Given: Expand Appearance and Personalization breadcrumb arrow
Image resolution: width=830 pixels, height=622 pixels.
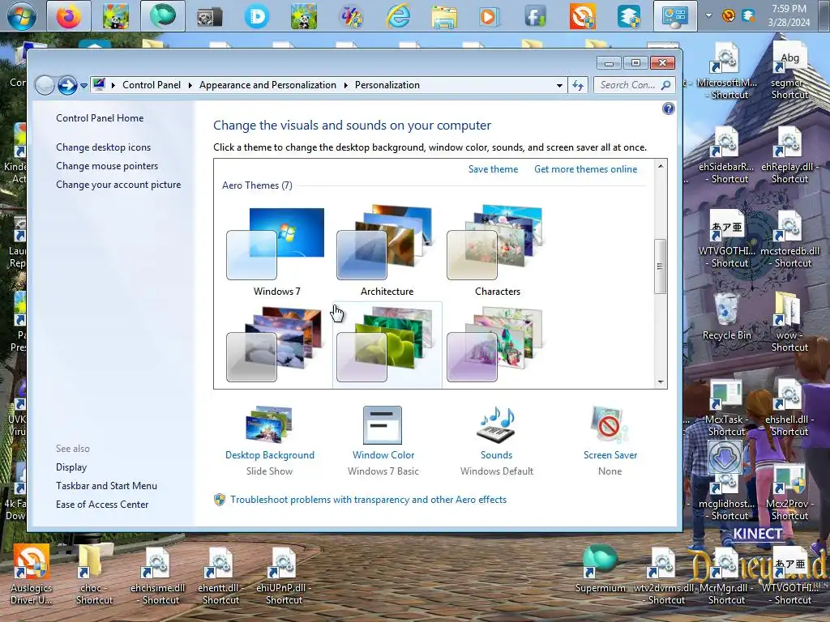Looking at the screenshot, I should pos(345,85).
